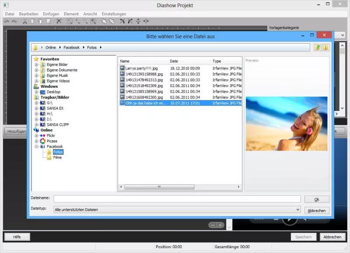Select the H:\ drive tree item

point(49,114)
